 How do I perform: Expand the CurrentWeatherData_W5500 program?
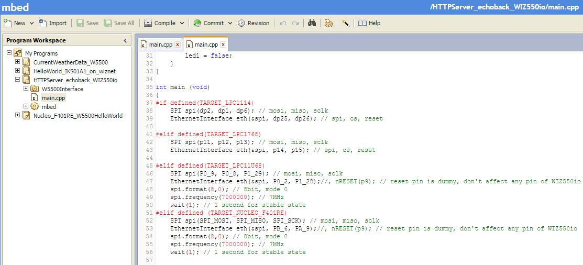17,62
